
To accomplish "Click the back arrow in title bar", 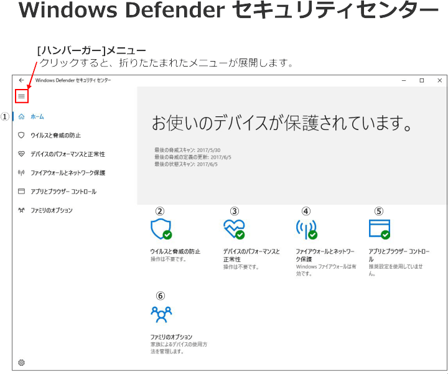I will pos(21,80).
